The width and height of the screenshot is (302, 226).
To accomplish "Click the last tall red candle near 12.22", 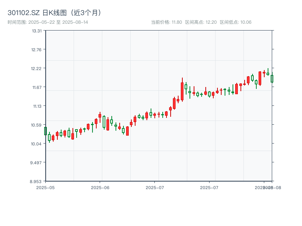I will 260,78.
